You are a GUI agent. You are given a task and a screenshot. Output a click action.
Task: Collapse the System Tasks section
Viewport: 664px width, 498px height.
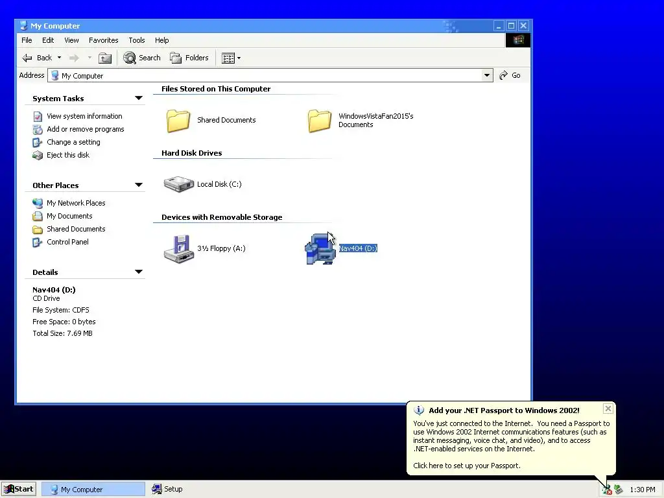click(x=139, y=99)
